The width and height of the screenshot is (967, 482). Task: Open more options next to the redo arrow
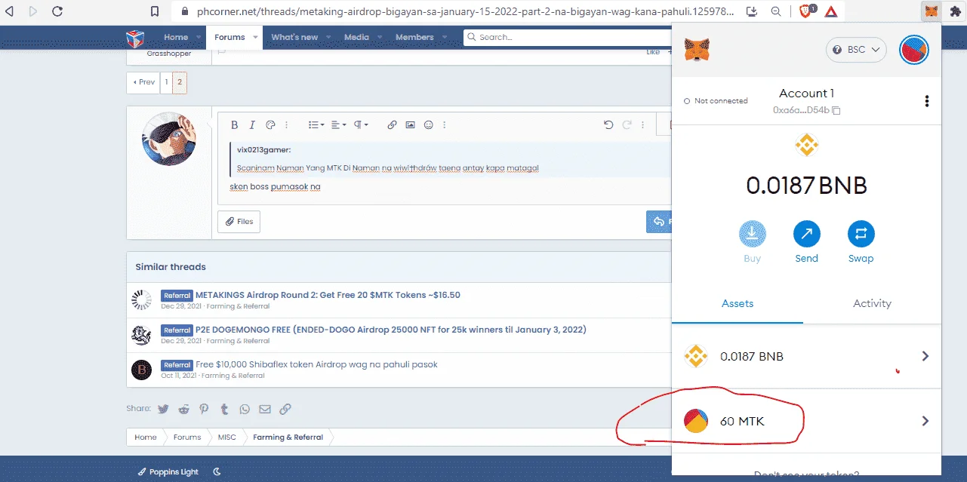point(642,124)
